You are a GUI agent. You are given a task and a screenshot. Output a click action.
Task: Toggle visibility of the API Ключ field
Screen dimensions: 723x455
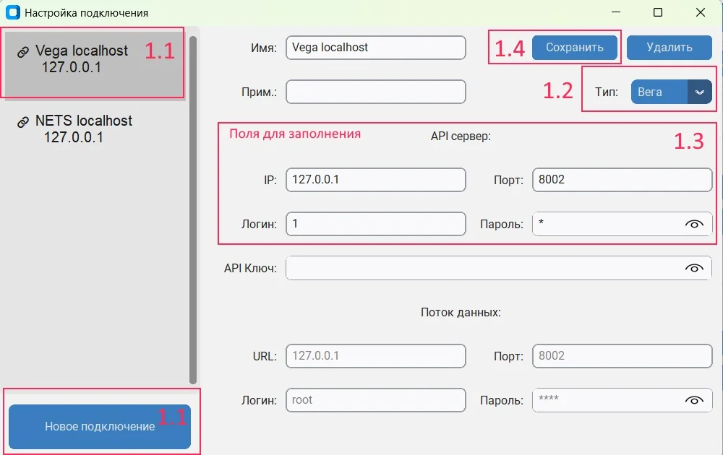[x=695, y=268]
